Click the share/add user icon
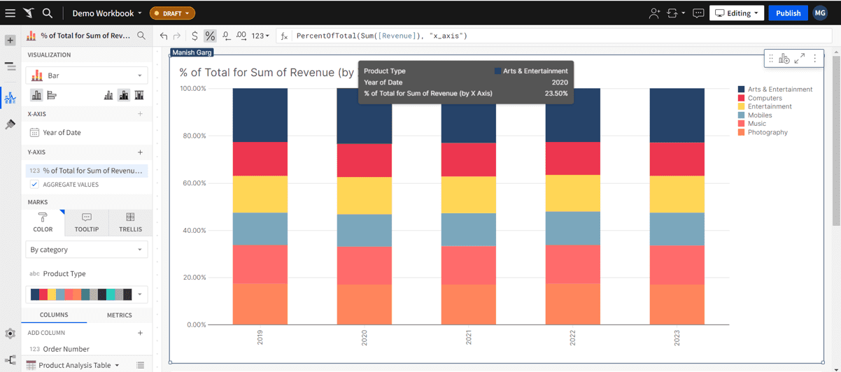841x372 pixels. click(654, 13)
